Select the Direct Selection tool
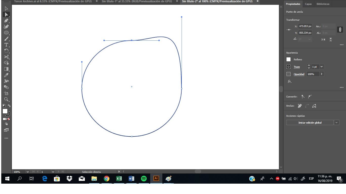This screenshot has width=346, height=194. pos(6,15)
